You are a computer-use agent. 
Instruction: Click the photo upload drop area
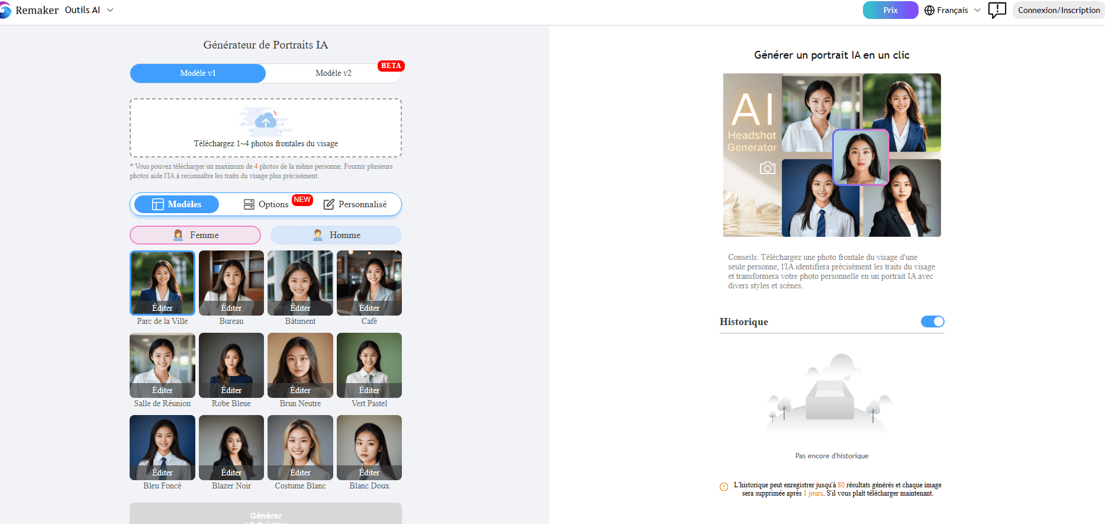(266, 128)
